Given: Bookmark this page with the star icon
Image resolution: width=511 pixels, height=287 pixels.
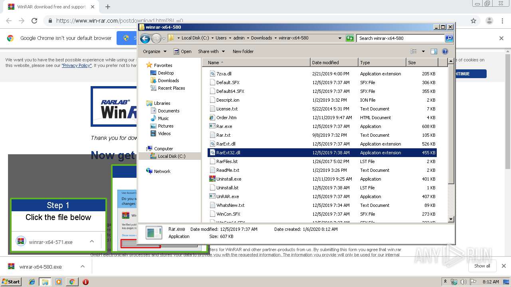Looking at the screenshot, I should pyautogui.click(x=473, y=21).
